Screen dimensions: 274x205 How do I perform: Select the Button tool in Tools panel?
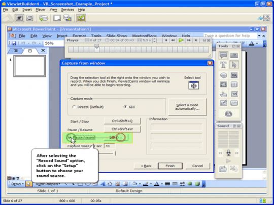pos(234,103)
